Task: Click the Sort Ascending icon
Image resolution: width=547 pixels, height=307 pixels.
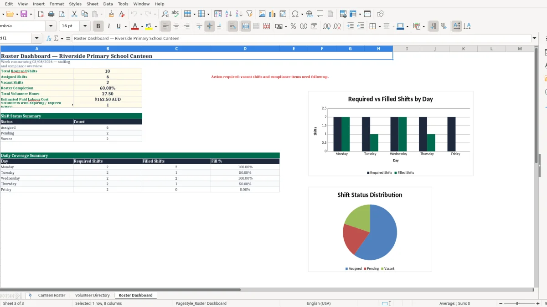Action: coord(229,14)
